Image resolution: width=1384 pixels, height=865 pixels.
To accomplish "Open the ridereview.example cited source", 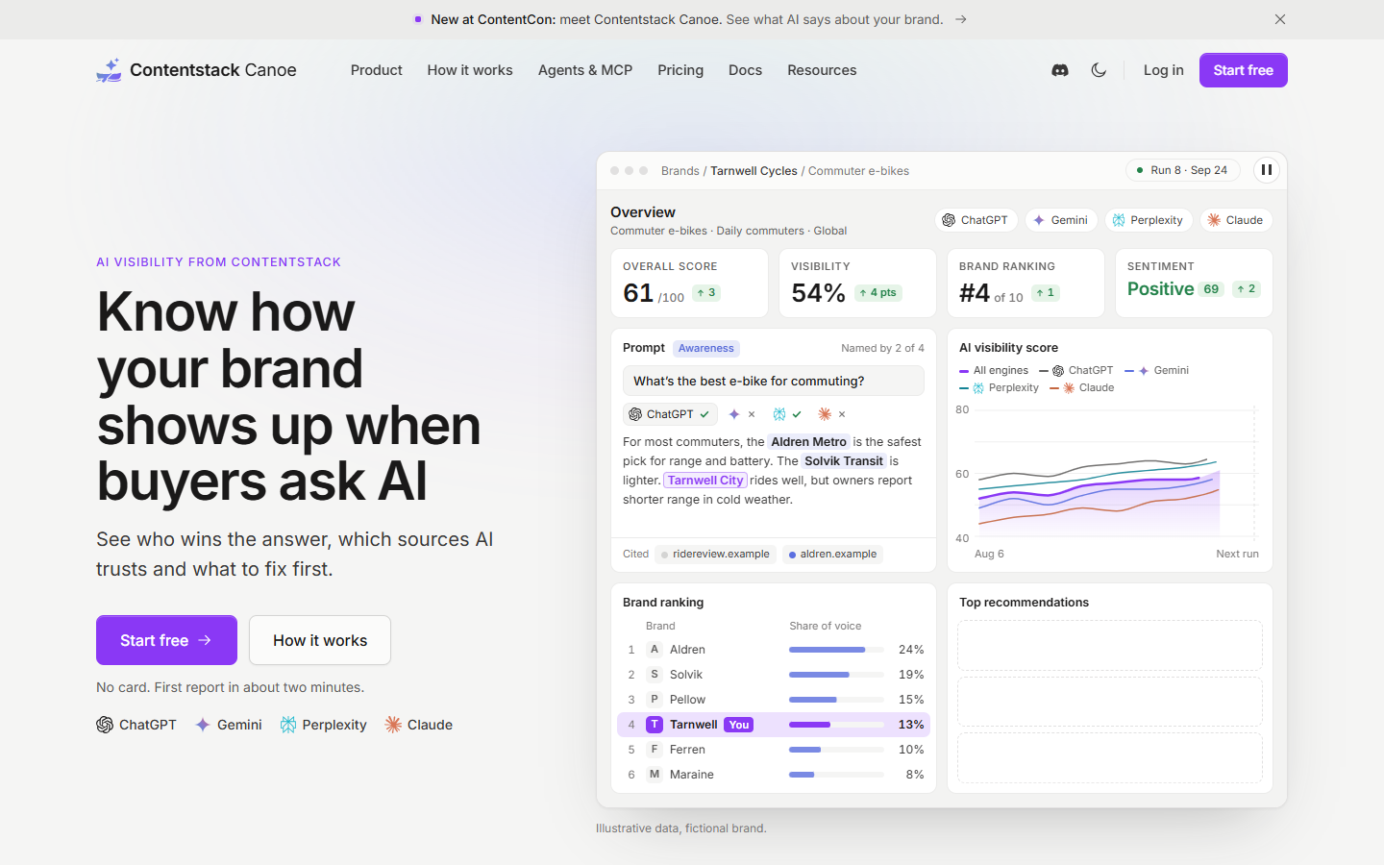I will (x=714, y=554).
